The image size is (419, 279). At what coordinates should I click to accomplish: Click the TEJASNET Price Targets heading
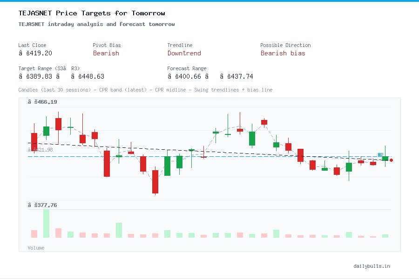91,13
